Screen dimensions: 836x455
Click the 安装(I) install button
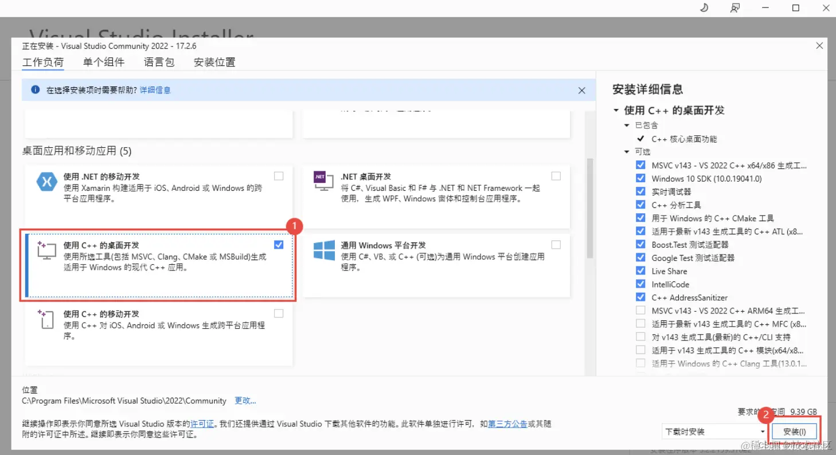click(x=795, y=432)
